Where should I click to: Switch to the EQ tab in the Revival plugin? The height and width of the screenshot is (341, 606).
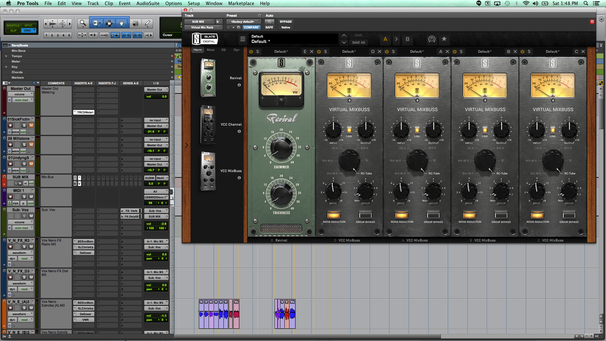[x=223, y=50]
